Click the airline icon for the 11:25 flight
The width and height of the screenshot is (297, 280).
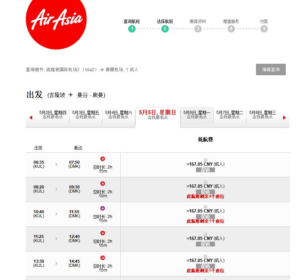point(103,233)
